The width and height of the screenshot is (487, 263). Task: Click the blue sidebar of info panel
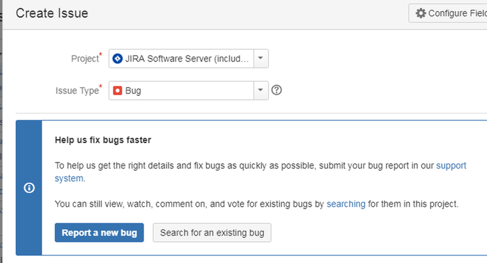29,187
